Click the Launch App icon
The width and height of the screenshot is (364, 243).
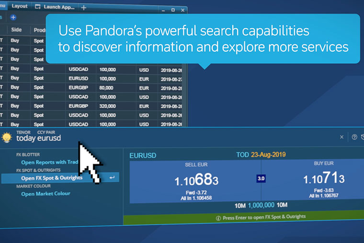(x=38, y=7)
